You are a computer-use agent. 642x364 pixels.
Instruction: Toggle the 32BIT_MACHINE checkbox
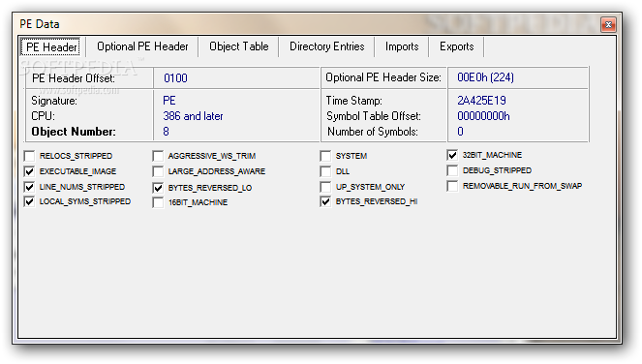pyautogui.click(x=452, y=155)
